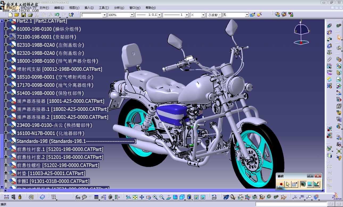
Task: Click the Zoom Out magnifier icon
Action: tap(162, 197)
